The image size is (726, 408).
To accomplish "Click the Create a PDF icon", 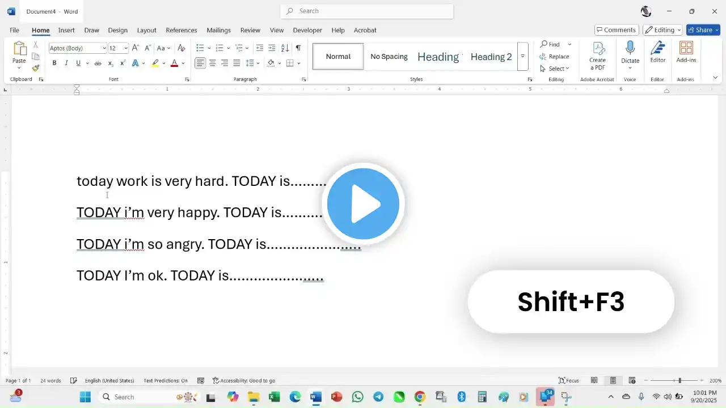I will [598, 48].
